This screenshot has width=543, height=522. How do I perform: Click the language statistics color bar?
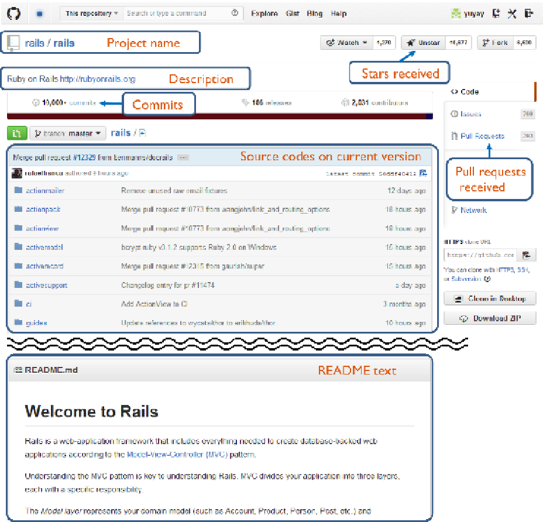[220, 116]
